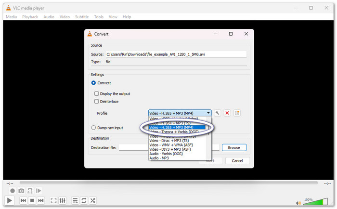The width and height of the screenshot is (337, 209).
Task: Open the playlist view
Action: [x=75, y=200]
